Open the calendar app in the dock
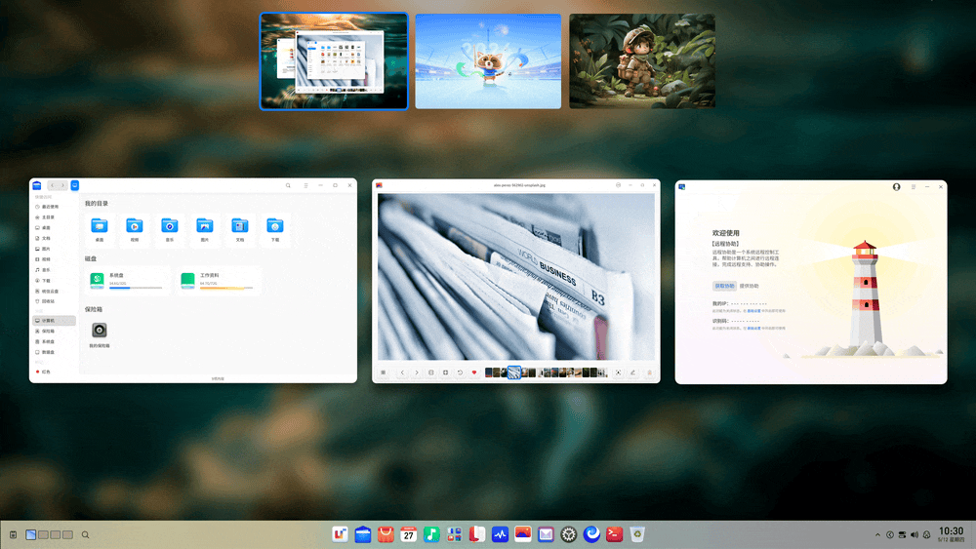 click(409, 533)
